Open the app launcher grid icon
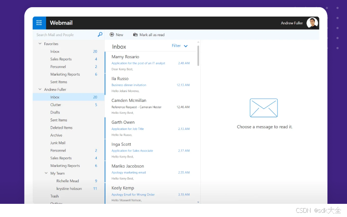The height and width of the screenshot is (217, 347). 39,23
